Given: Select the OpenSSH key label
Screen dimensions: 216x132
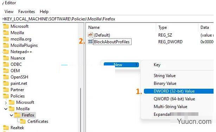Looking at the screenshot, I should point(19,77).
